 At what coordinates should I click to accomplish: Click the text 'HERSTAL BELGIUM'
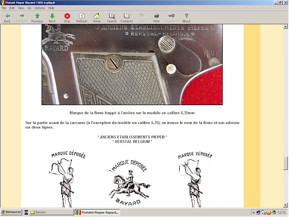tap(132, 141)
